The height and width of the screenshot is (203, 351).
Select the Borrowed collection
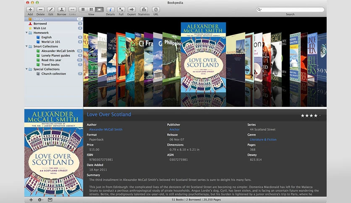[53, 23]
